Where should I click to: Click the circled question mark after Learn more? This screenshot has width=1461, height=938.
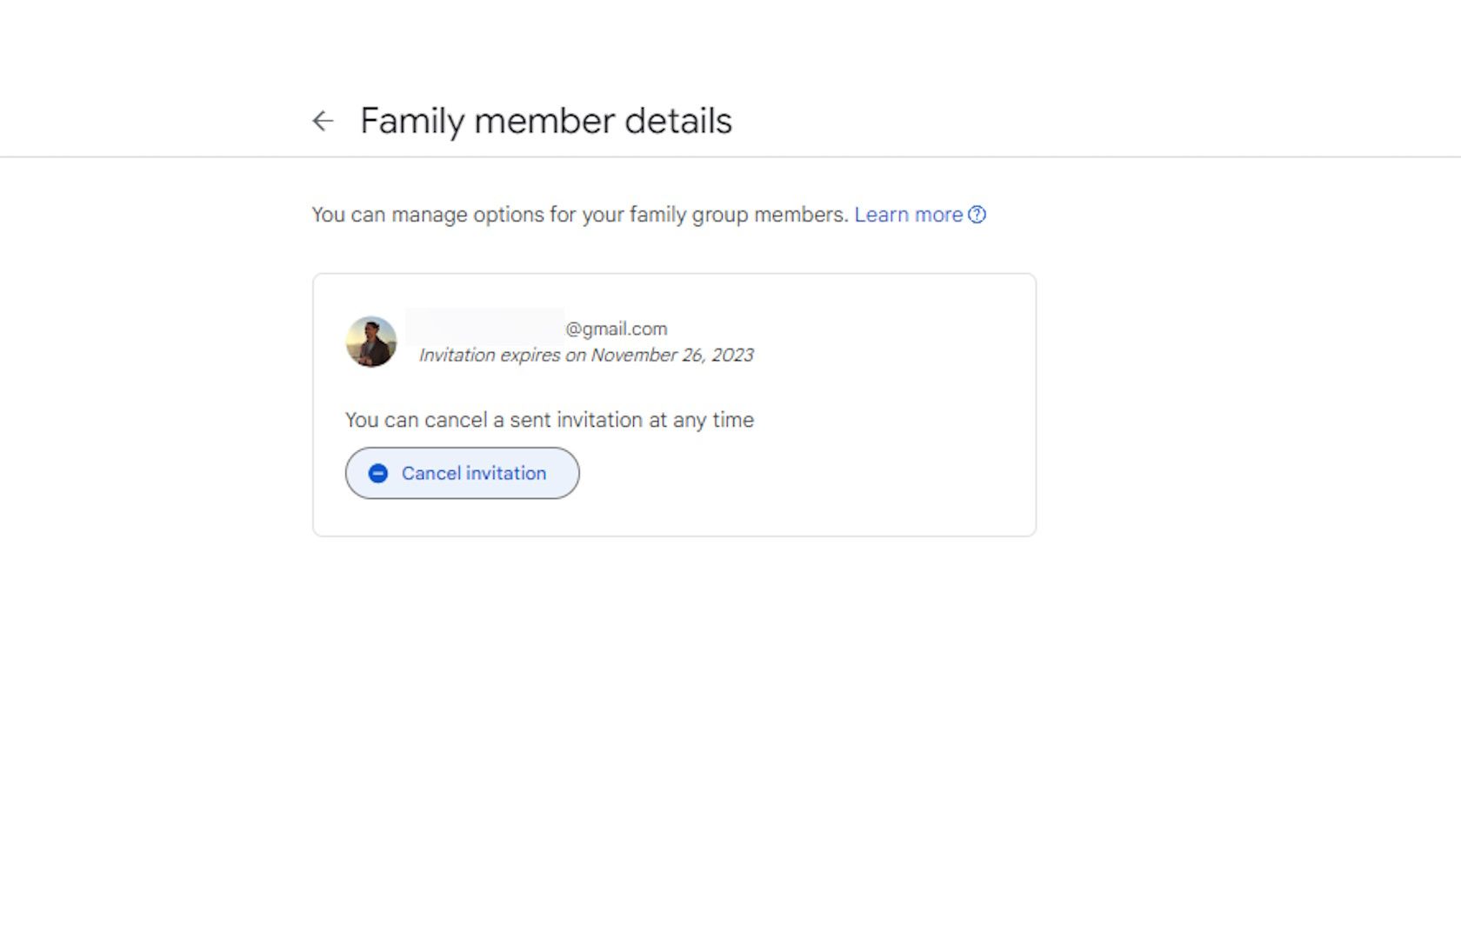pos(978,215)
